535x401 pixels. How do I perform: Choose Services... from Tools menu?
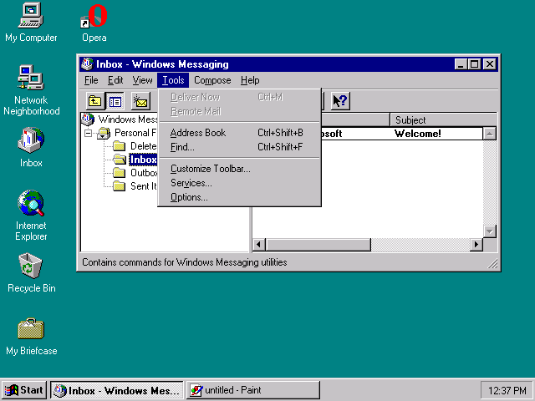[x=240, y=183]
